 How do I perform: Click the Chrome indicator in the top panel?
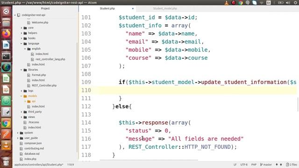click(241, 2)
